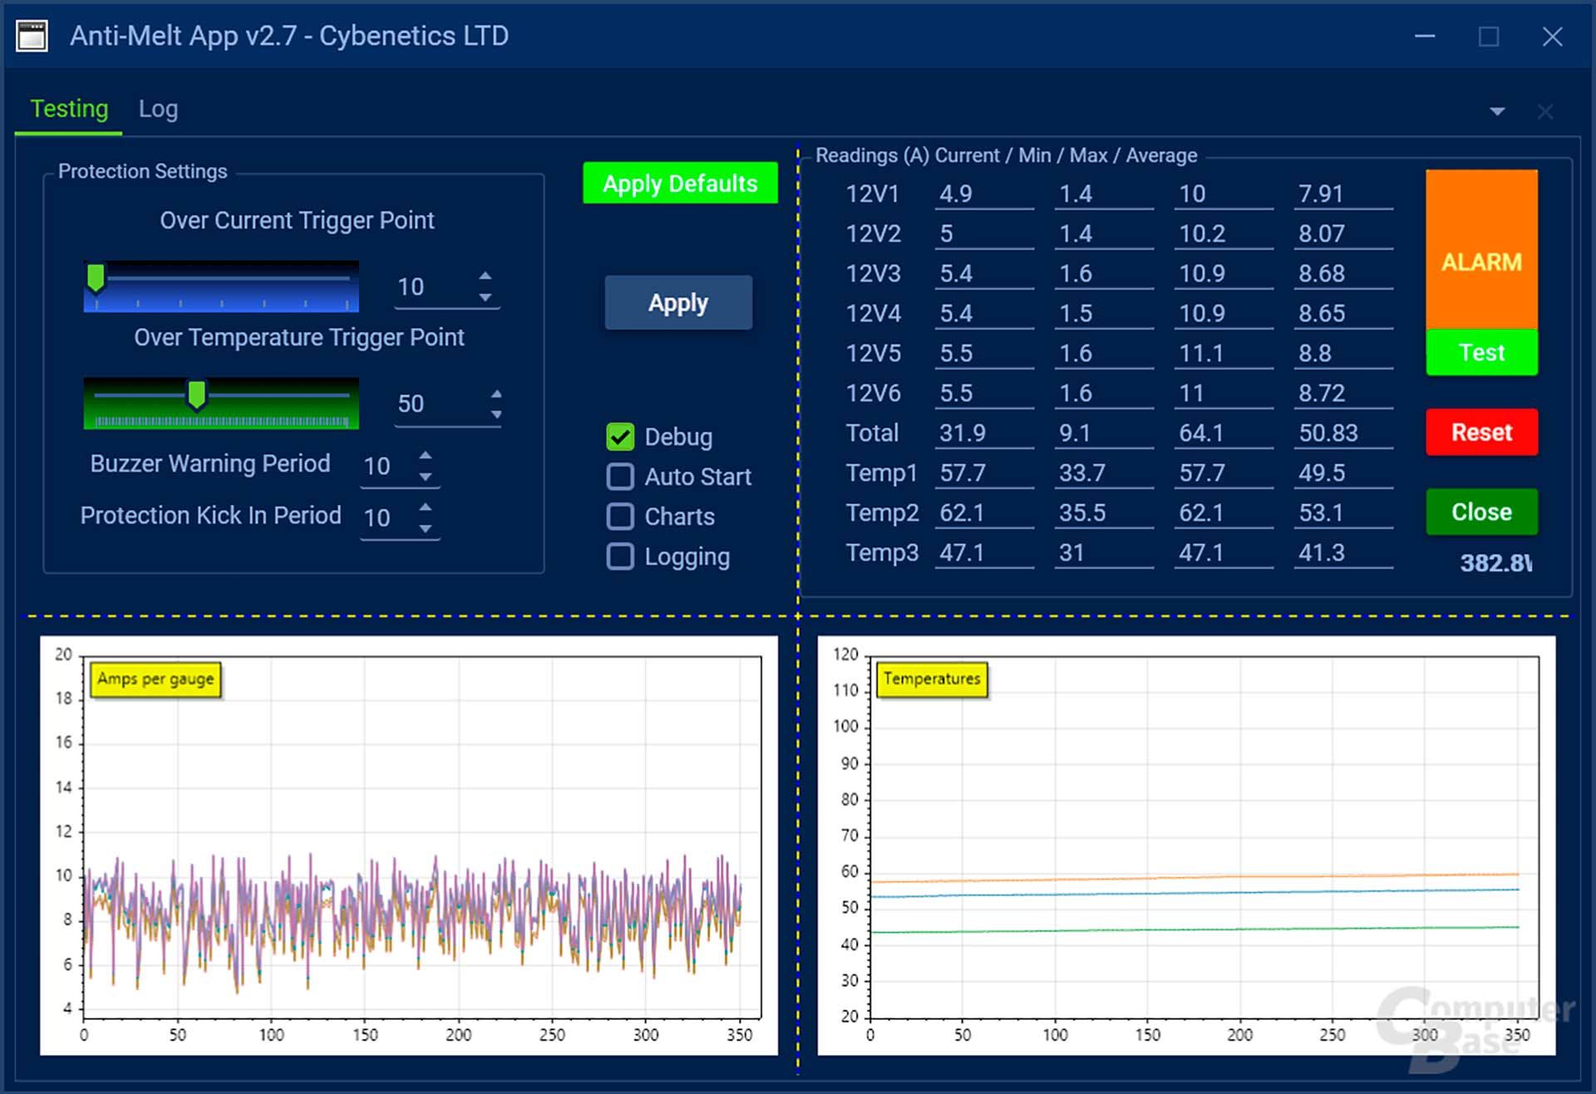Open the dropdown arrow near the tab bar
Image resolution: width=1596 pixels, height=1094 pixels.
click(x=1498, y=110)
